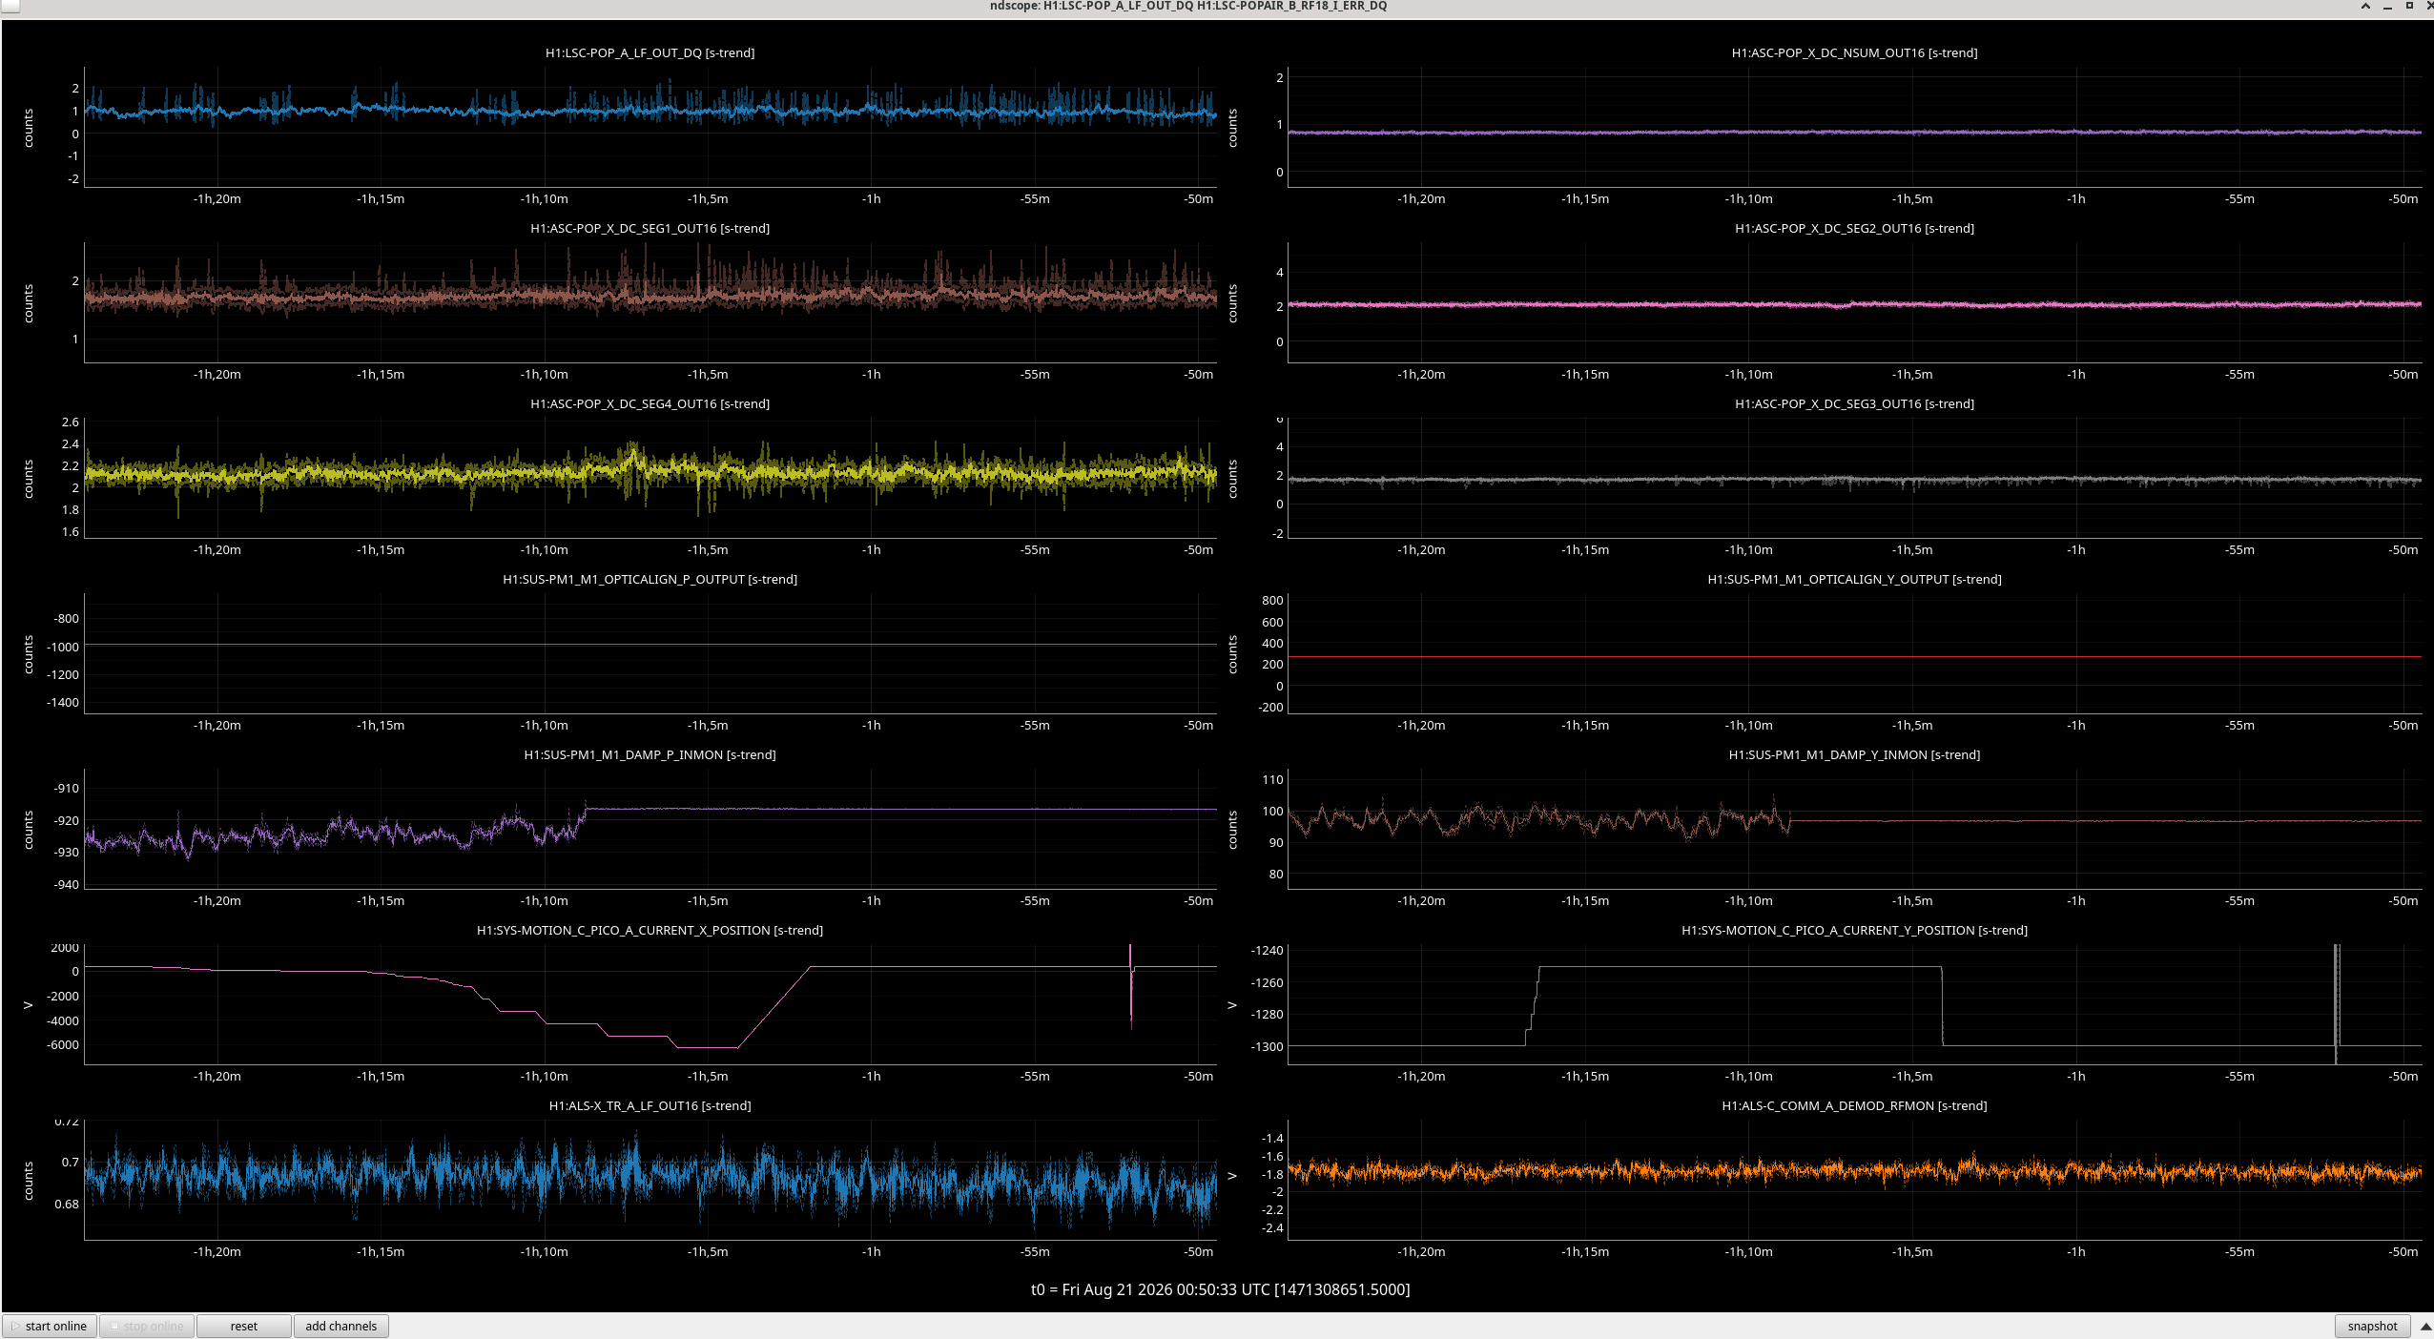This screenshot has width=2434, height=1339.
Task: Click the H1:SUS-PM1_M1_DAMP_P_INMON plot title
Action: [x=650, y=755]
